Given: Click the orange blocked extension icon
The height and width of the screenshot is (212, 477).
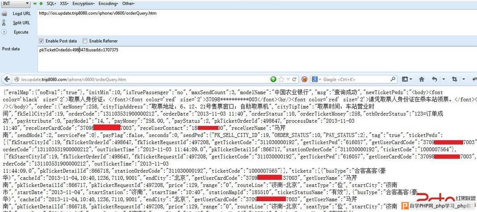Looking at the screenshot, I should tap(304, 79).
